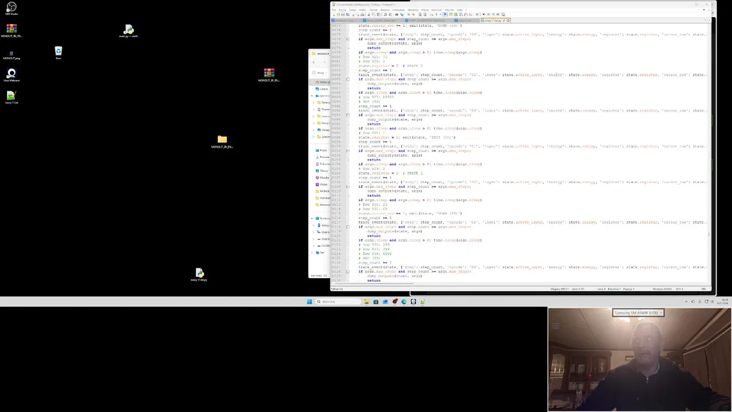Click the Samsung SM-A546E (USB) webcam label
This screenshot has height=412, width=732.
click(638, 312)
